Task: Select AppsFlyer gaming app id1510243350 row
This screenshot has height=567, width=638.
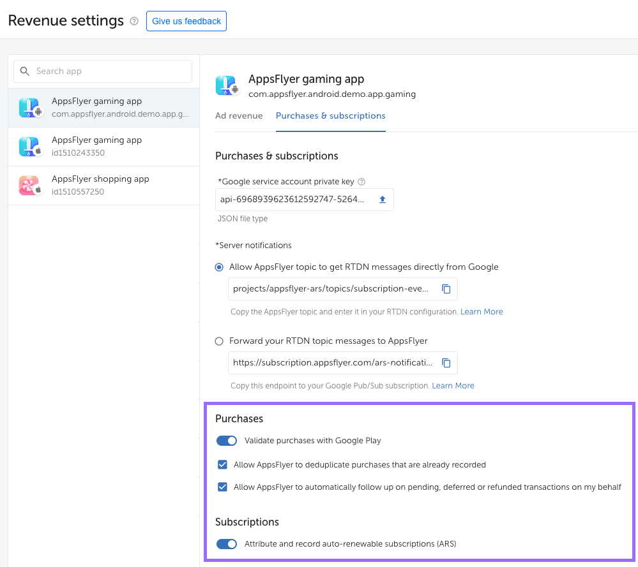Action: click(103, 147)
